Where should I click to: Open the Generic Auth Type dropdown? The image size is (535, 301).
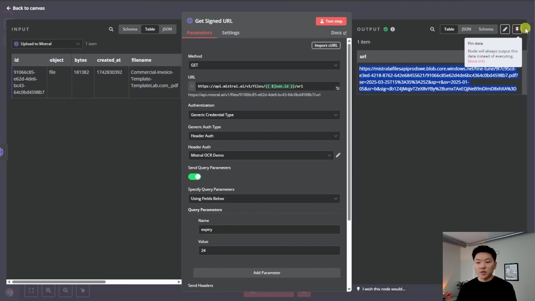pyautogui.click(x=264, y=136)
